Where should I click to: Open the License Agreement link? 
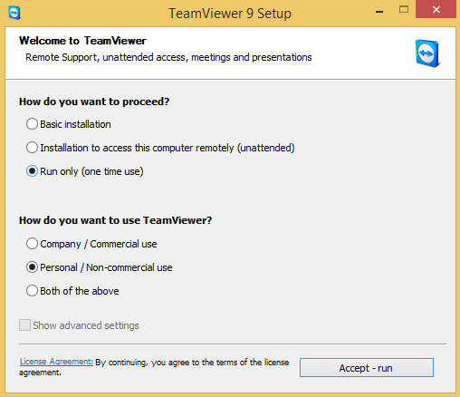(x=56, y=362)
